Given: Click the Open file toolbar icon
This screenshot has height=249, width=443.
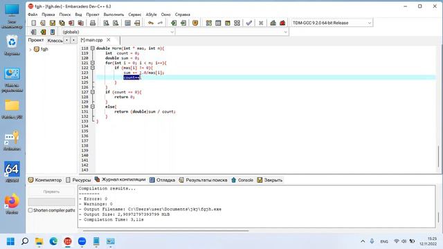Looking at the screenshot, I should coord(43,23).
